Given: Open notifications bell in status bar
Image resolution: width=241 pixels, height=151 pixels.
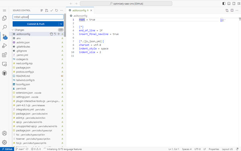Looking at the screenshot, I should pos(237,149).
